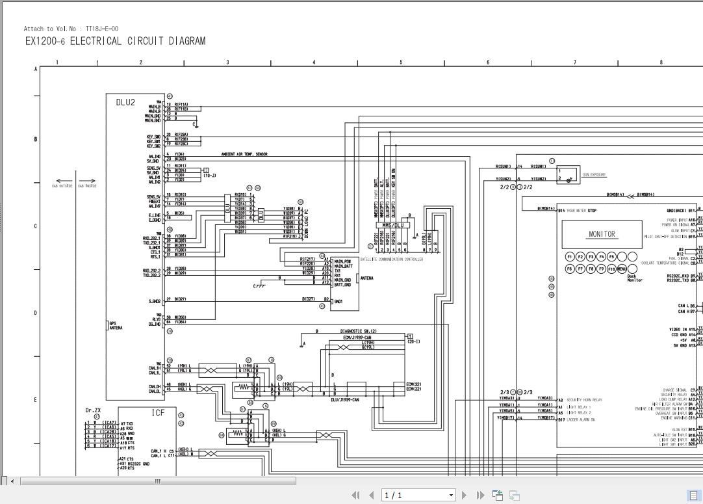Click the 'LIGHT RELAY 1' label
Image resolution: width=703 pixels, height=504 pixels.
click(579, 407)
